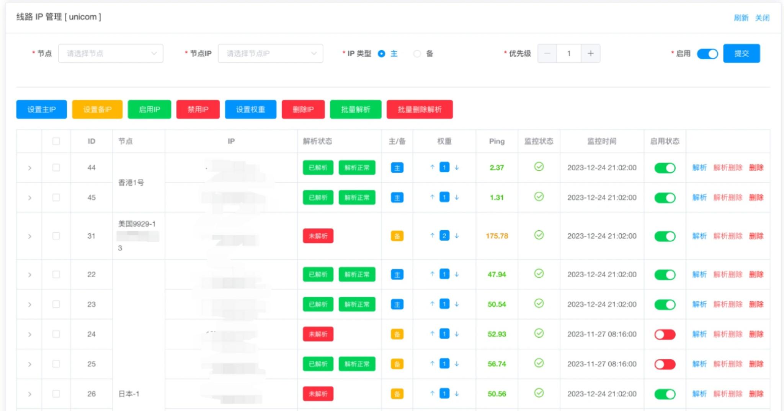Open the 节点 node selection dropdown
Viewport: 784px width, 411px height.
111,53
